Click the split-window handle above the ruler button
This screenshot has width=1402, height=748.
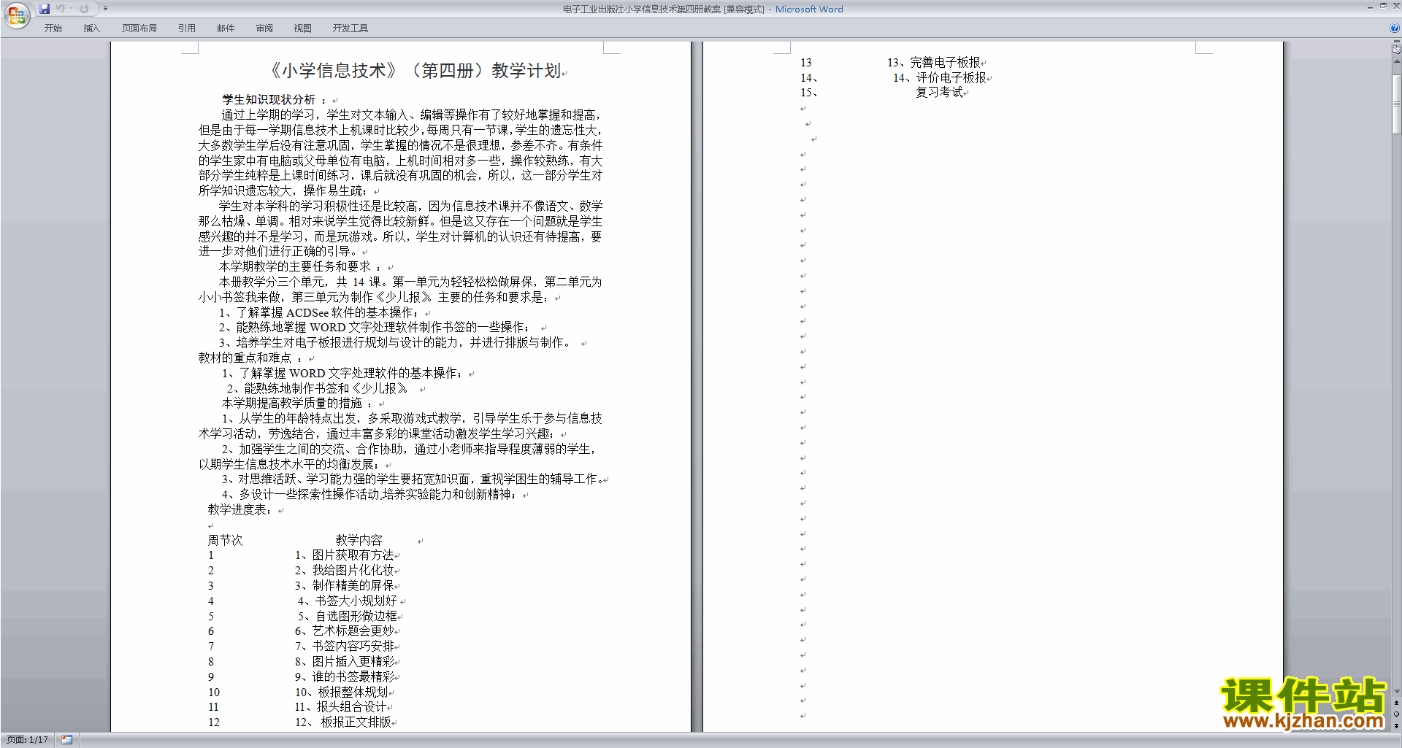[x=1397, y=42]
